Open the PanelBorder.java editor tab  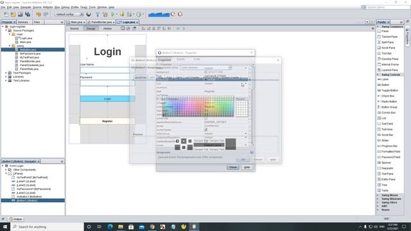click(x=101, y=22)
